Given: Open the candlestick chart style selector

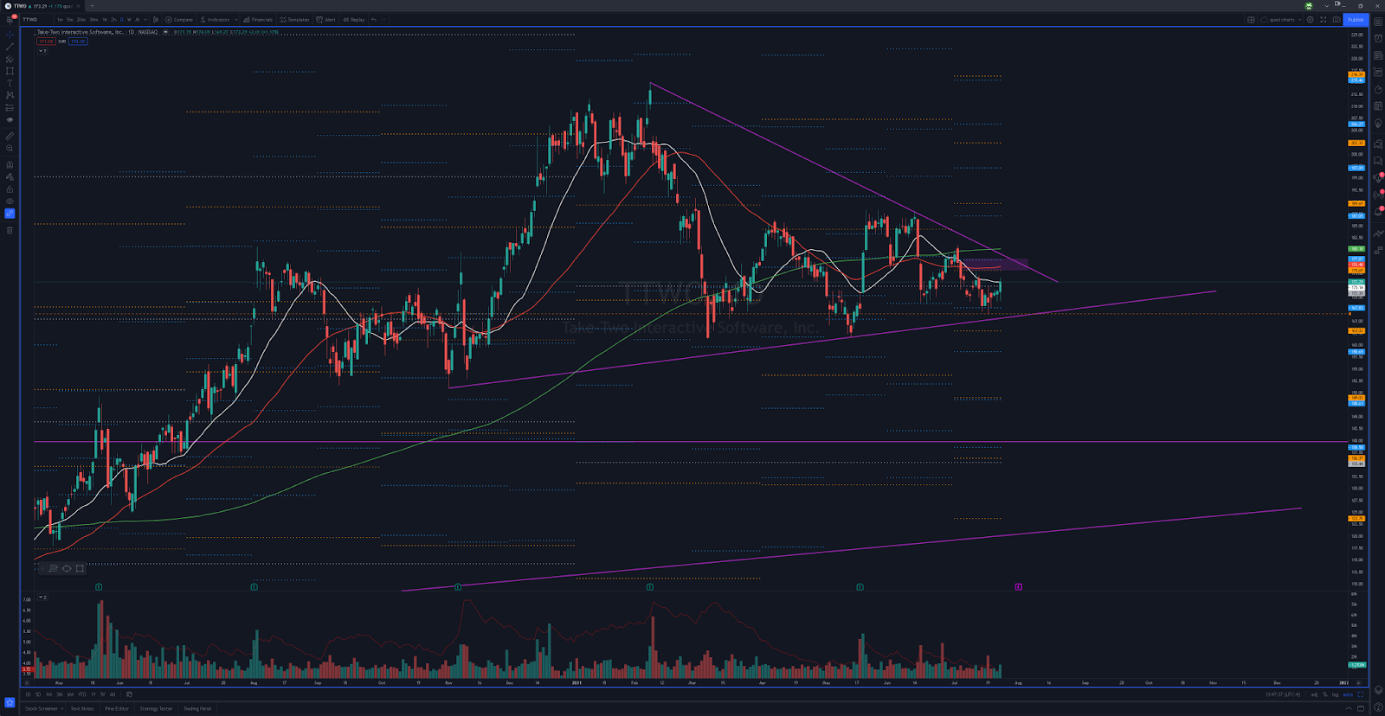Looking at the screenshot, I should (156, 19).
